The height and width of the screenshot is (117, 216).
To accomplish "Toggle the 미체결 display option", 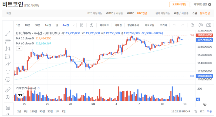I will [x=118, y=25].
